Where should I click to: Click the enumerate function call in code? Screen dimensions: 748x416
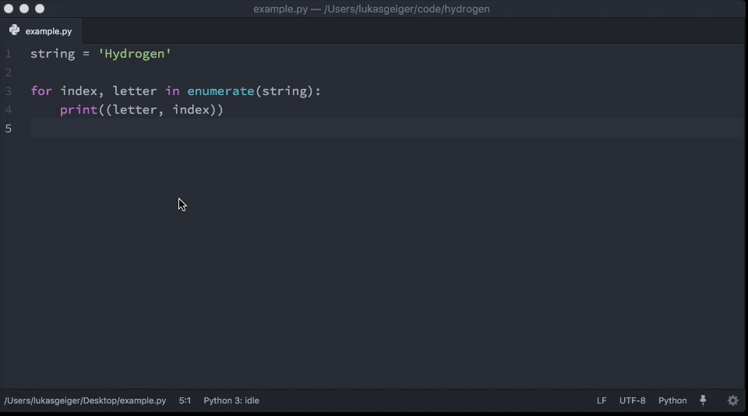tap(221, 91)
